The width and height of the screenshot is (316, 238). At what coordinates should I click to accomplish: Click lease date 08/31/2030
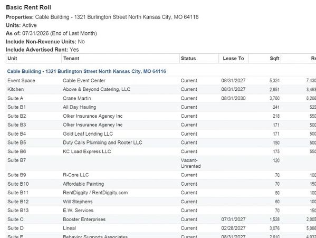pos(233,98)
